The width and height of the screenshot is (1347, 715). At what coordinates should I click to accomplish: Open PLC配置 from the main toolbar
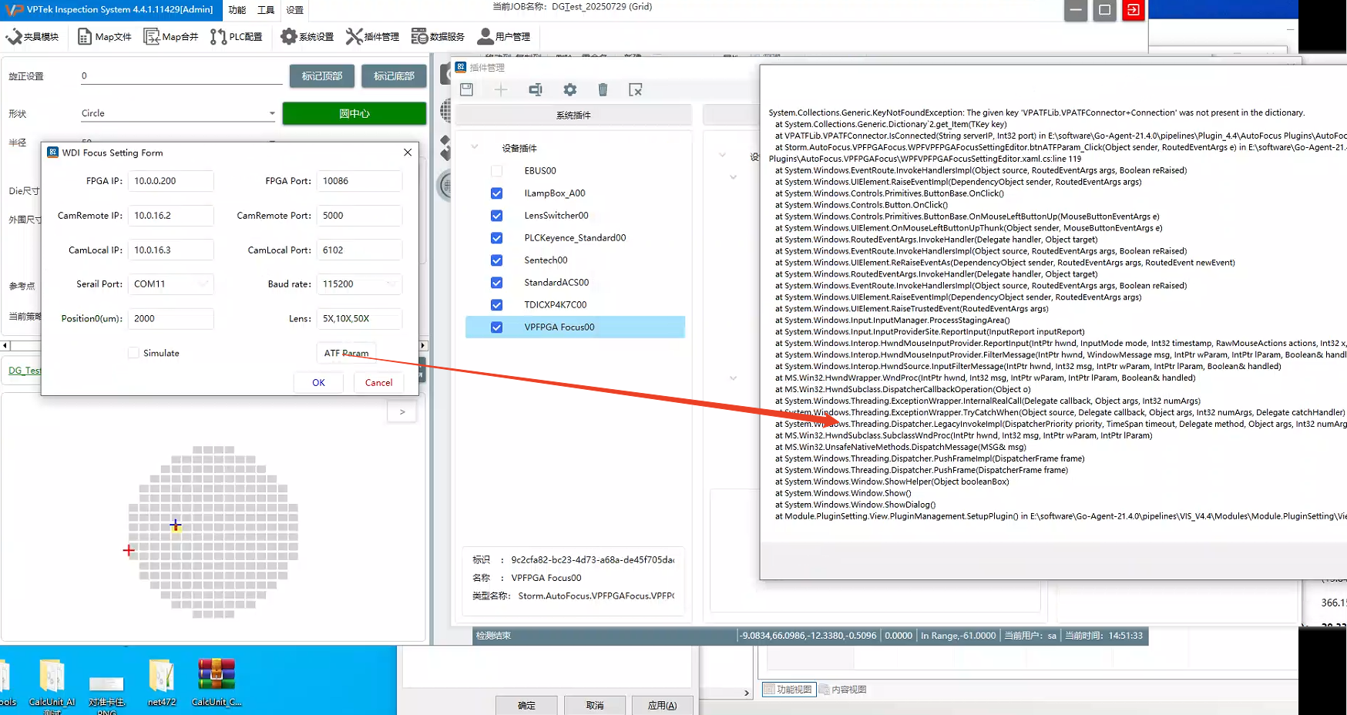(236, 36)
